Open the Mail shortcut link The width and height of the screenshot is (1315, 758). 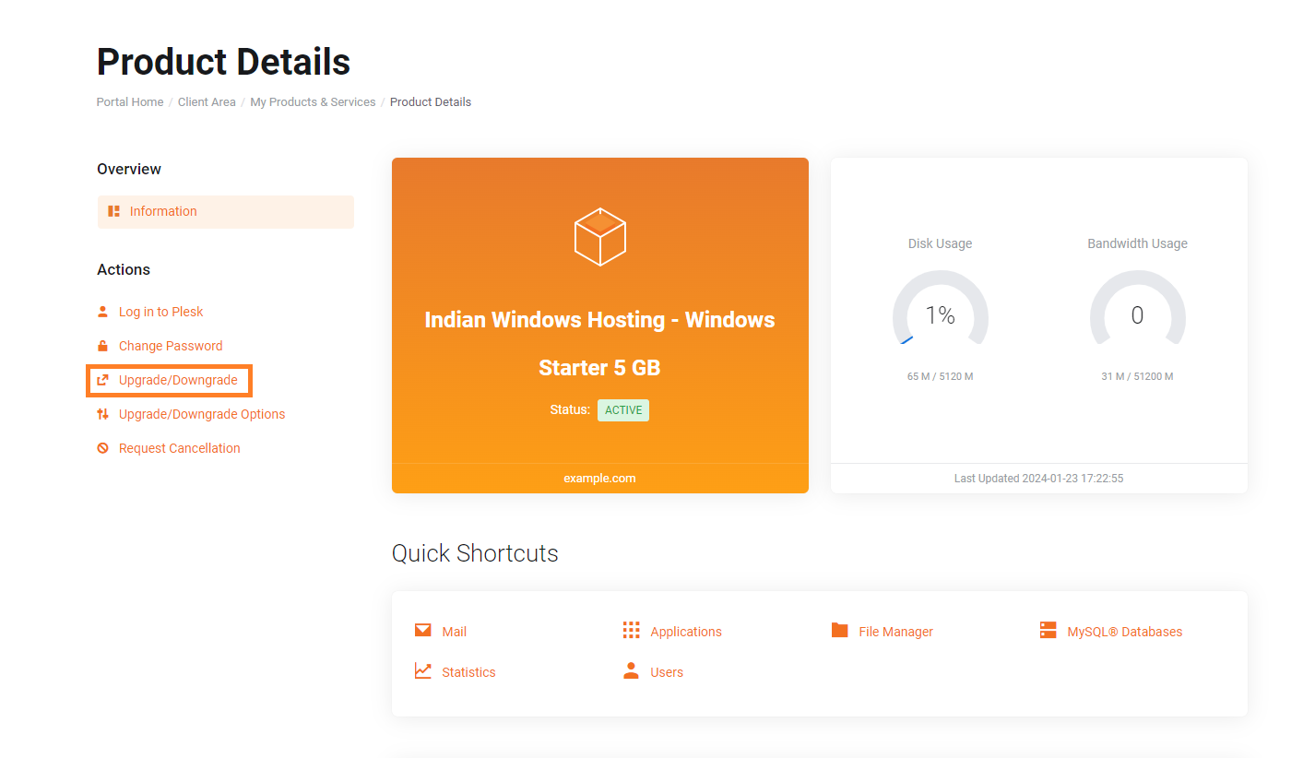pyautogui.click(x=454, y=632)
